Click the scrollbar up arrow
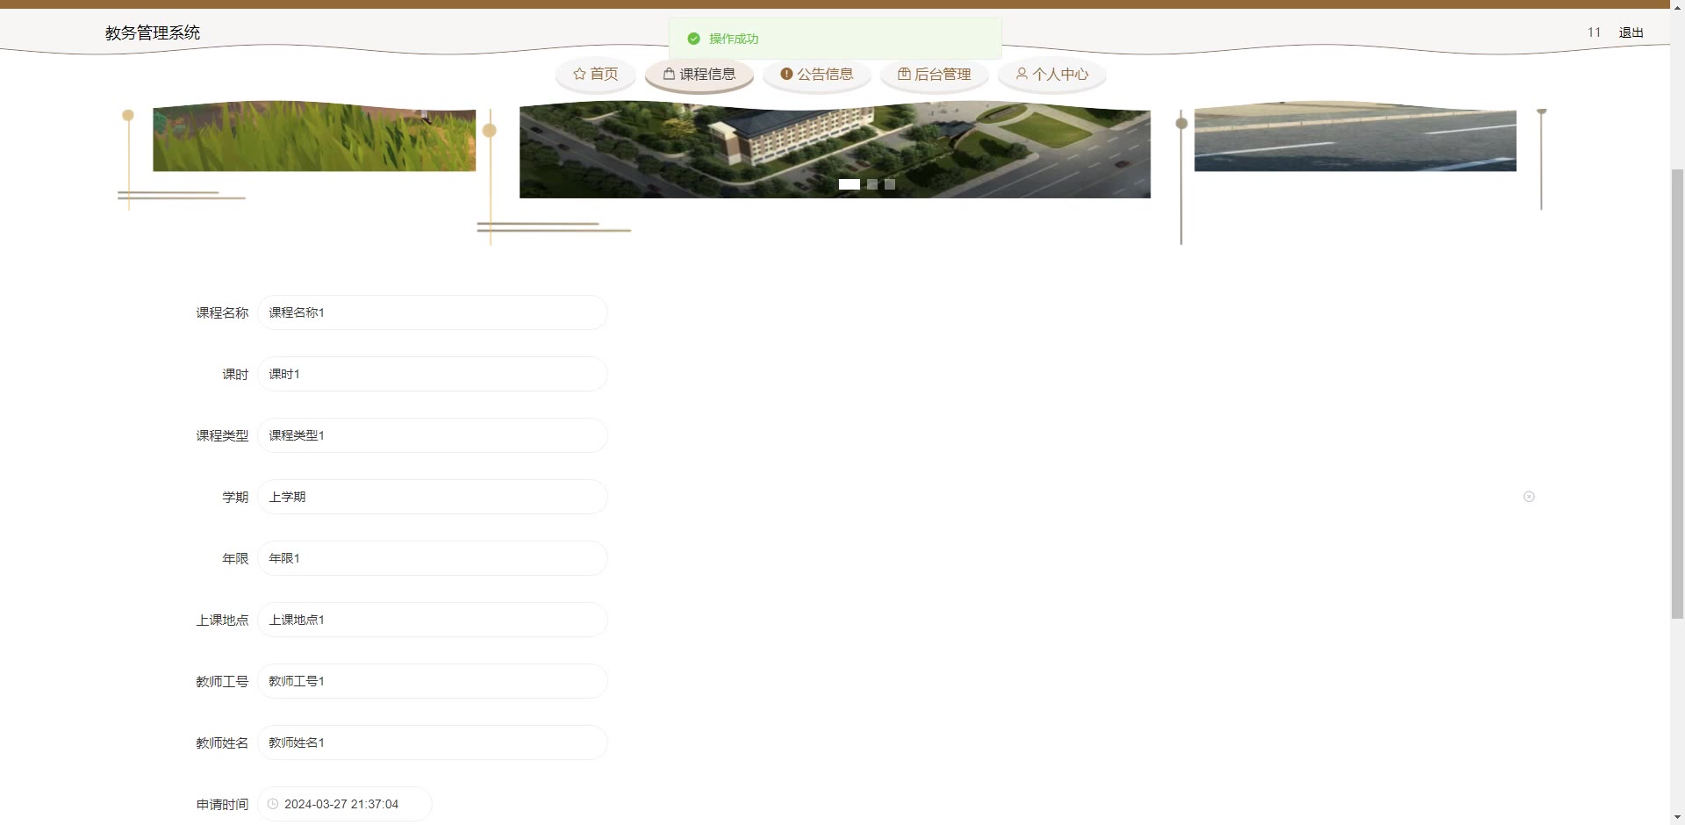The width and height of the screenshot is (1685, 825). [1677, 7]
